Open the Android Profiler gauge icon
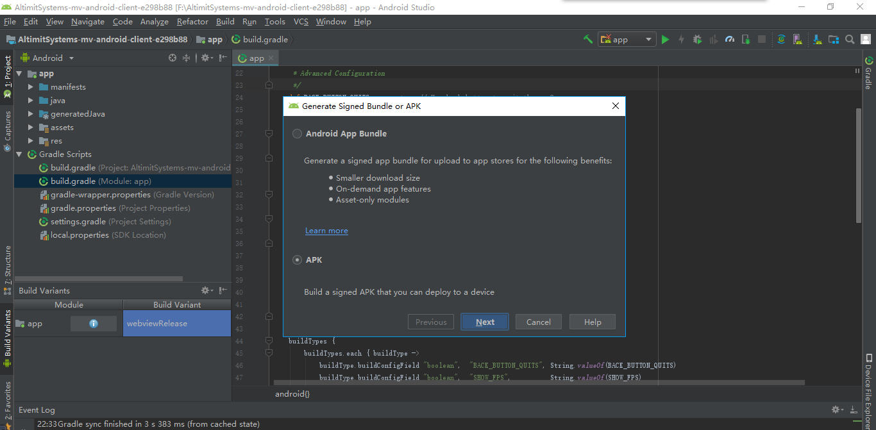 coord(729,39)
